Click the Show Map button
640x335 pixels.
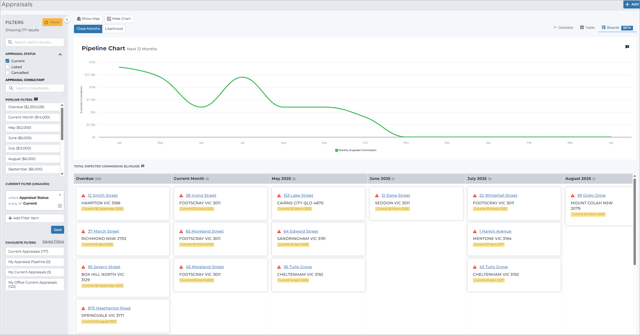pyautogui.click(x=88, y=19)
